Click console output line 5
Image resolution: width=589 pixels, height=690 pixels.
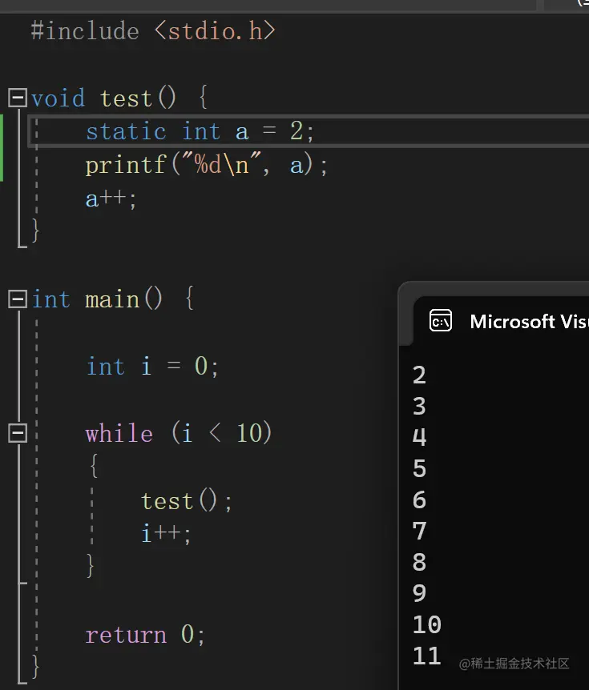pyautogui.click(x=419, y=468)
